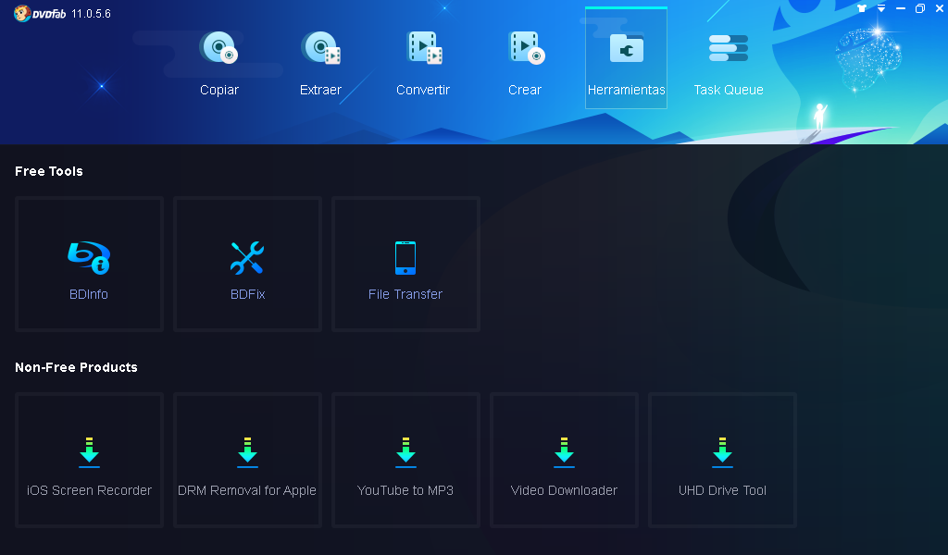Viewport: 948px width, 555px height.
Task: Click the DRM Removal for Apple download icon
Action: click(x=247, y=452)
